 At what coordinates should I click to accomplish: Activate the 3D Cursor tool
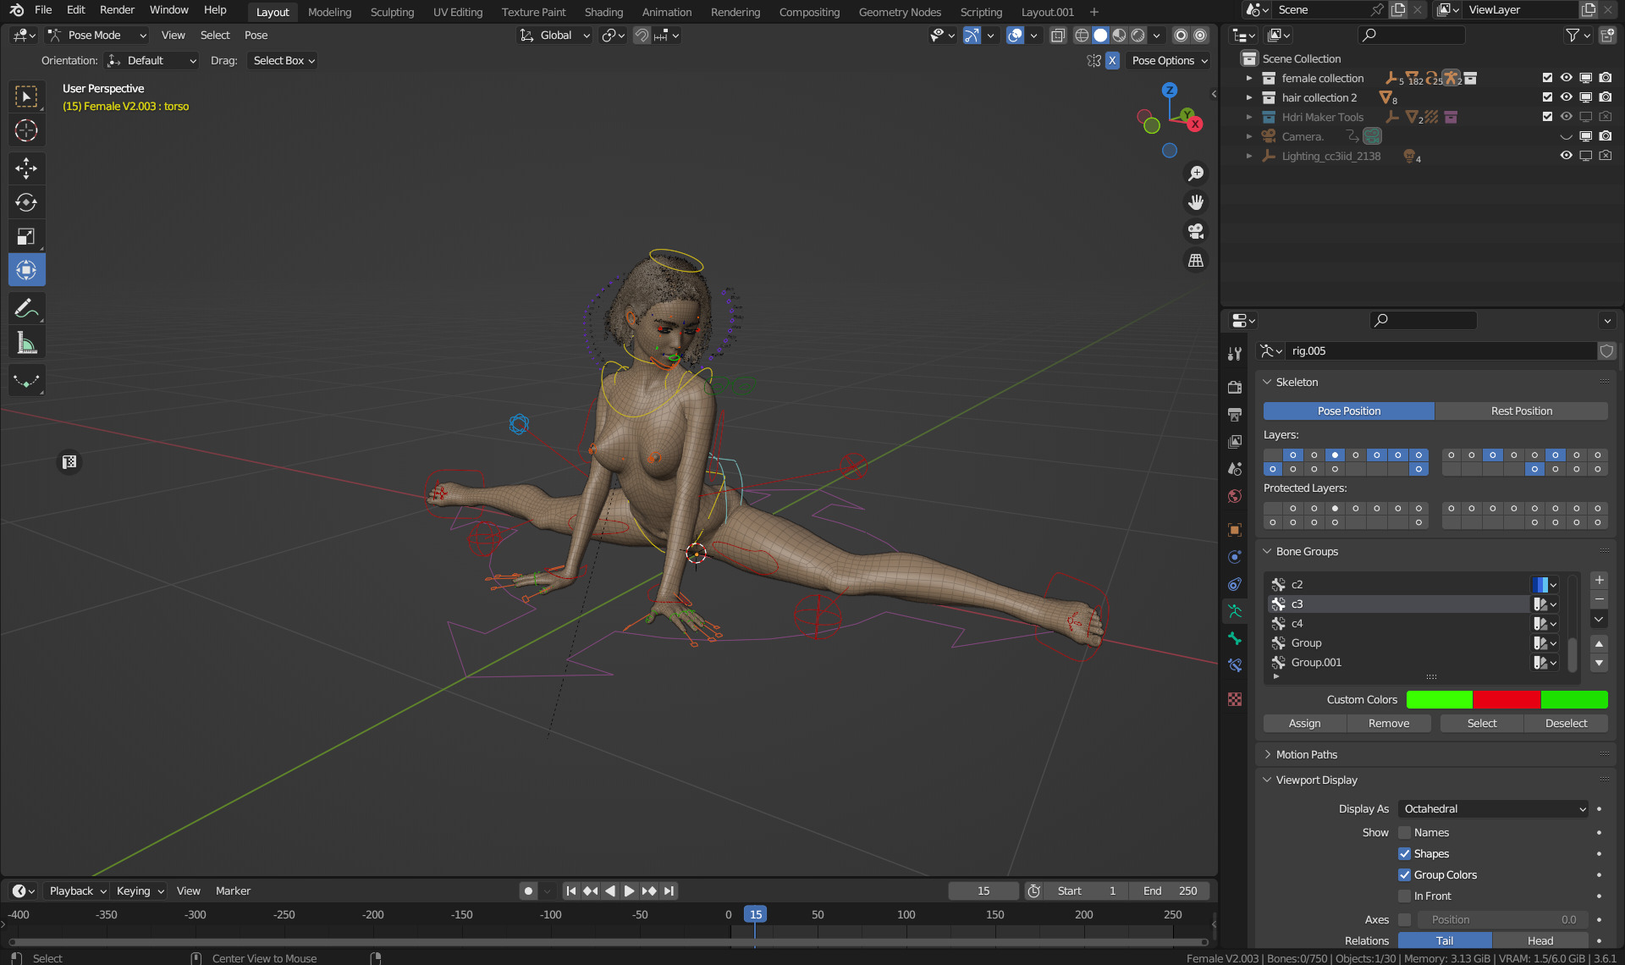(26, 130)
